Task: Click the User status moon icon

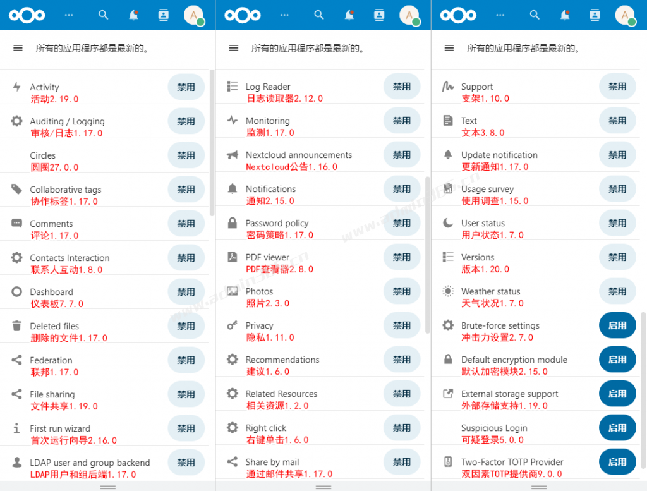Action: pos(448,223)
